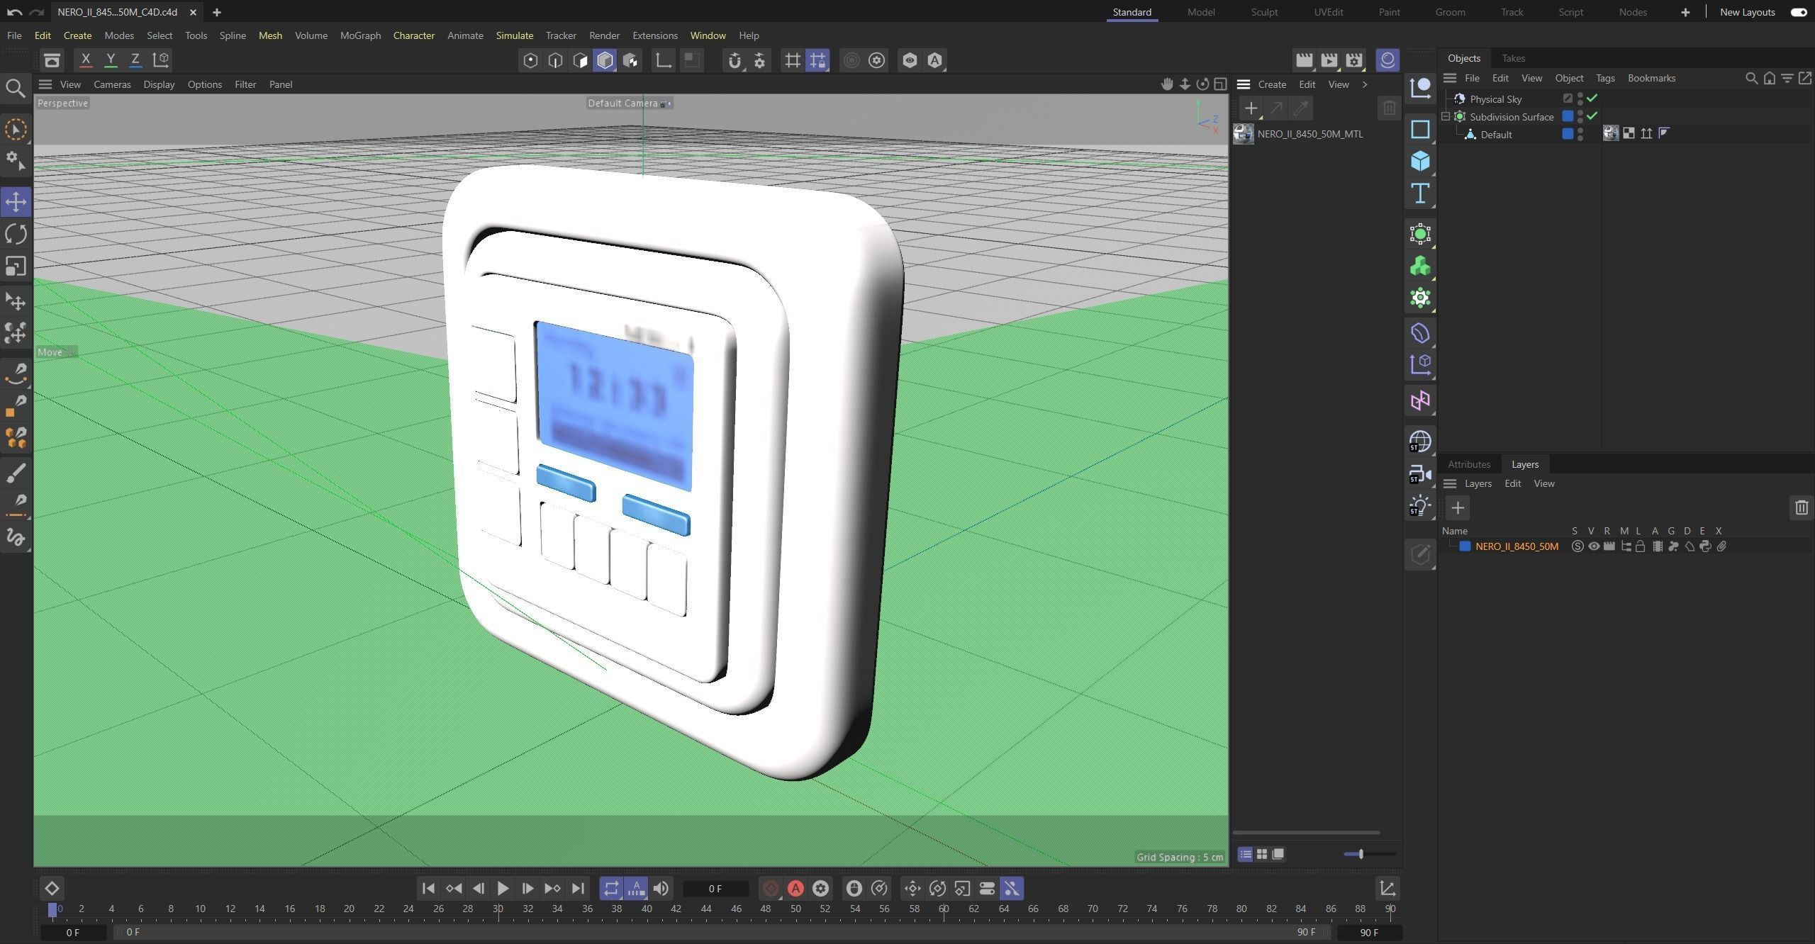This screenshot has height=944, width=1815.
Task: Click the Paint brush tool
Action: click(16, 473)
